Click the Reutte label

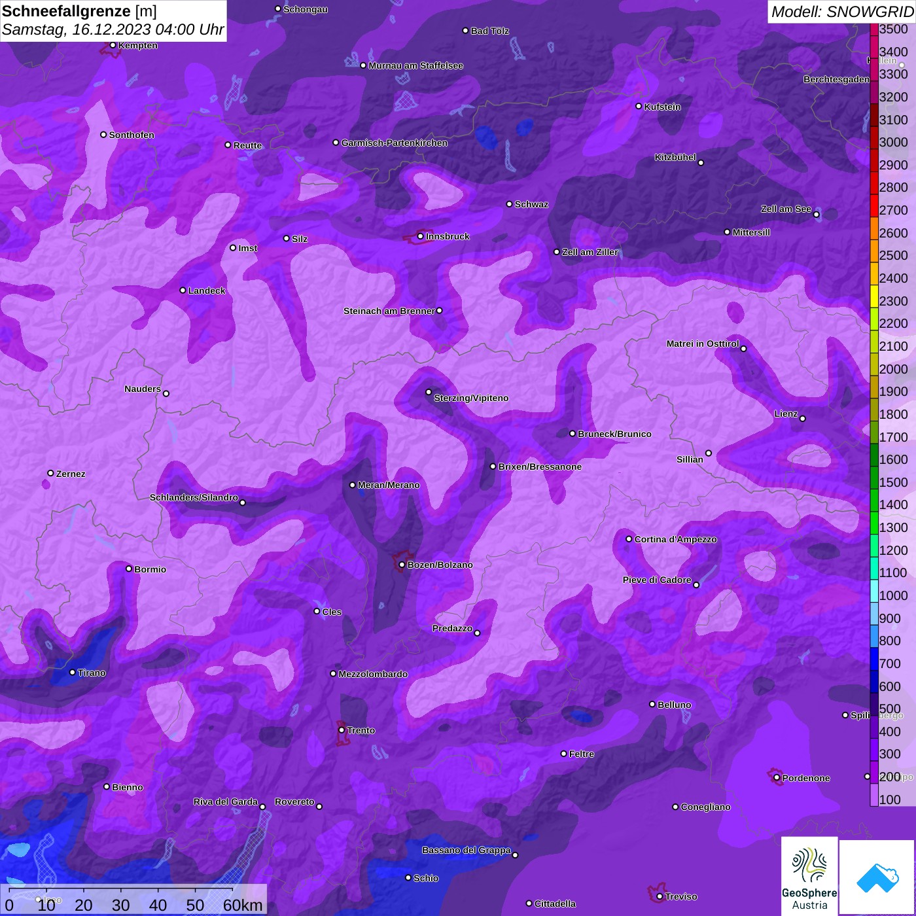coord(247,145)
